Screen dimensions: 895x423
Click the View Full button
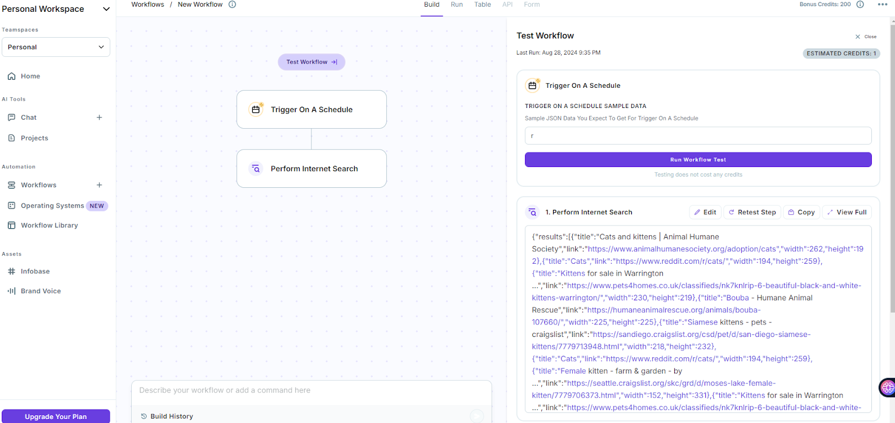coord(847,212)
